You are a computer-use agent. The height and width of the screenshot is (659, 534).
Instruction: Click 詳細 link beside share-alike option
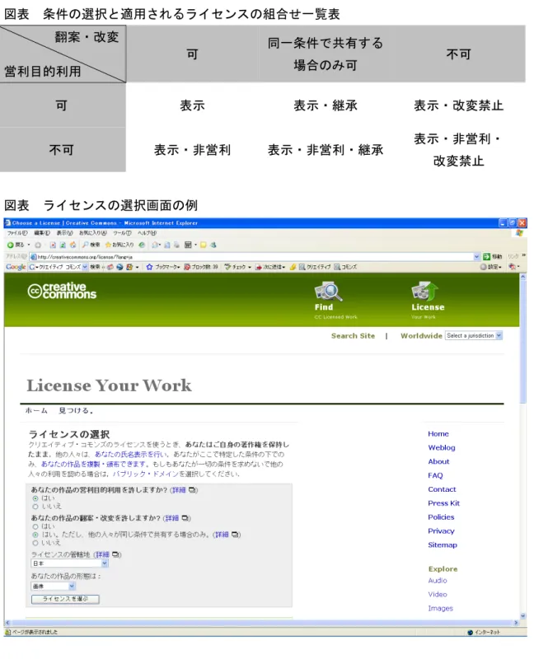coord(222,535)
